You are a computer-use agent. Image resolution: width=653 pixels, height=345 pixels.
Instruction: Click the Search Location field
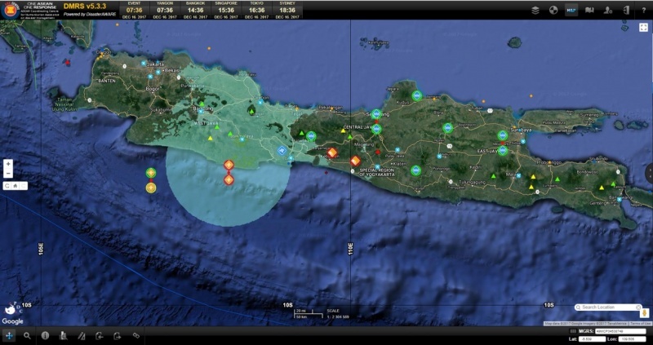pos(608,307)
